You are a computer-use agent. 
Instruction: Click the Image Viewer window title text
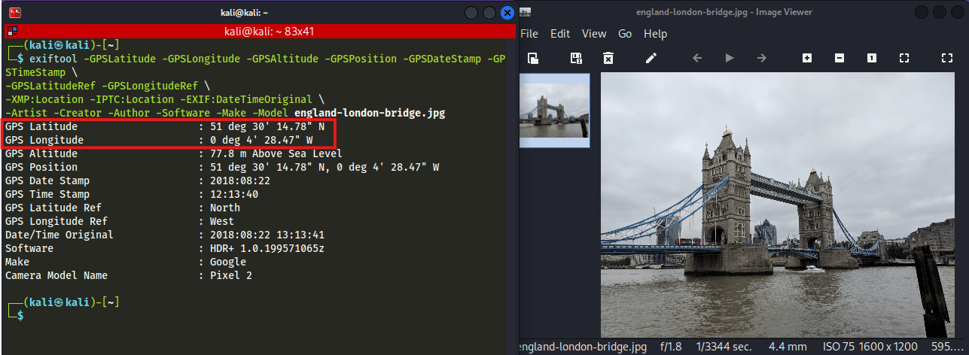pyautogui.click(x=724, y=12)
